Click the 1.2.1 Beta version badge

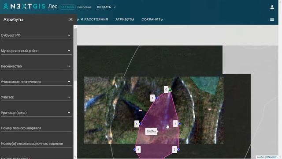(67, 7)
